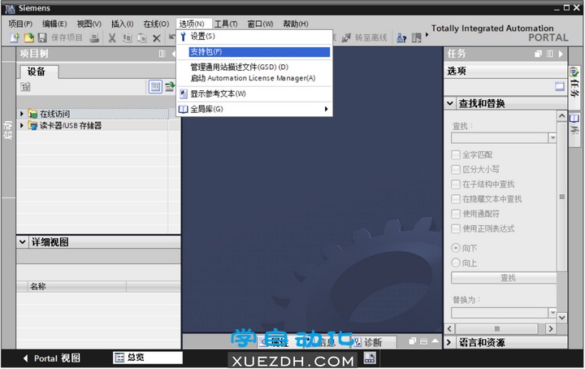Viewport: 585px width, 369px height.
Task: Click the accessible devices help icon
Action: point(401,37)
